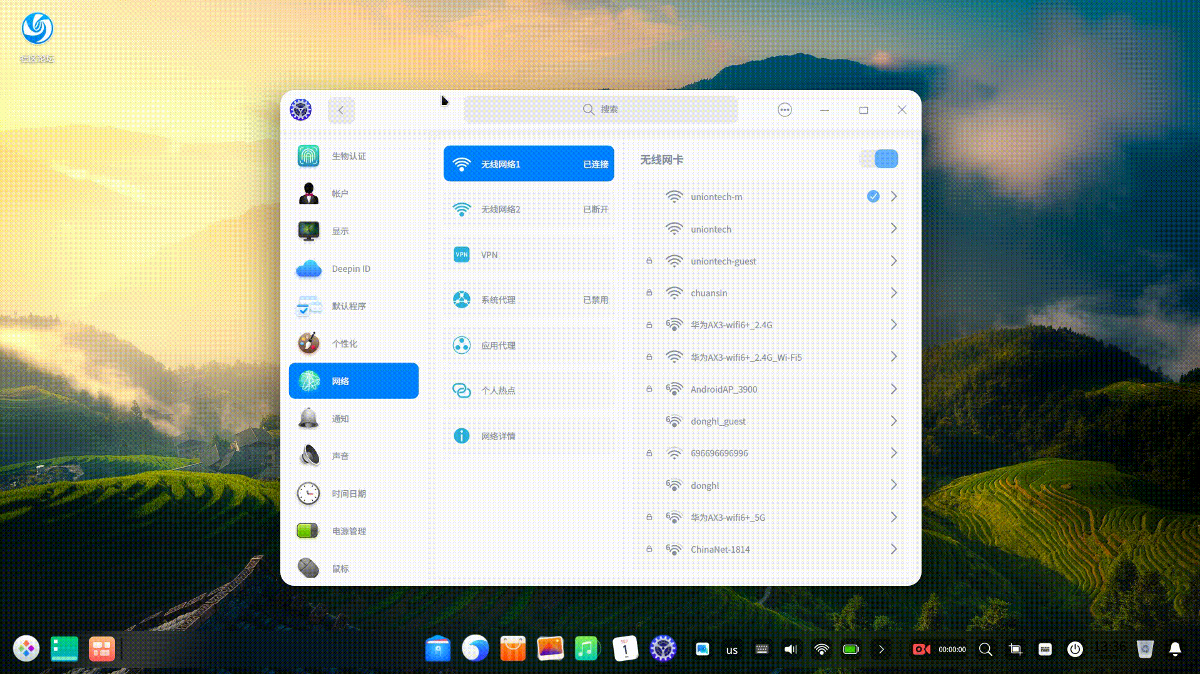This screenshot has width=1200, height=674.
Task: Select the 无线网络2 disconnected network entry
Action: coord(529,209)
